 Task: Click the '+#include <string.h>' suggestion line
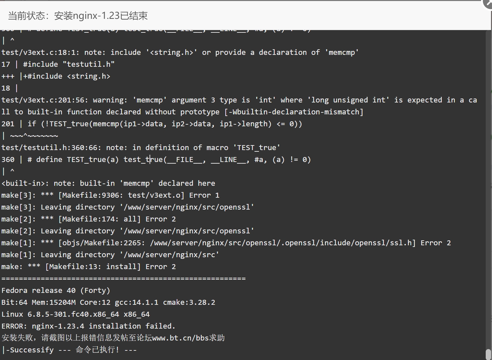56,76
